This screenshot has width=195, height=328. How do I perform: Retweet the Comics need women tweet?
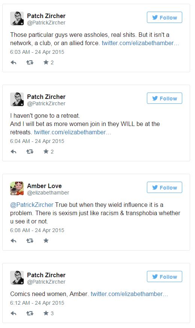[30, 313]
